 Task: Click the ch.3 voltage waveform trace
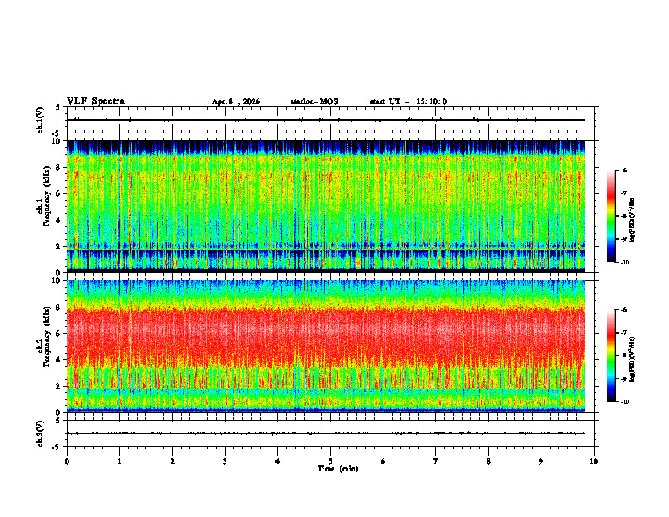click(326, 433)
